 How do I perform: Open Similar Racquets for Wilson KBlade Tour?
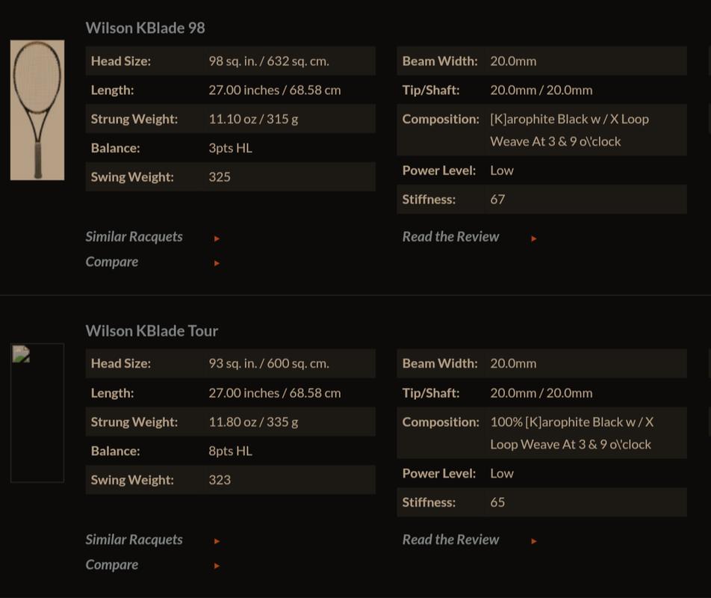pyautogui.click(x=134, y=540)
